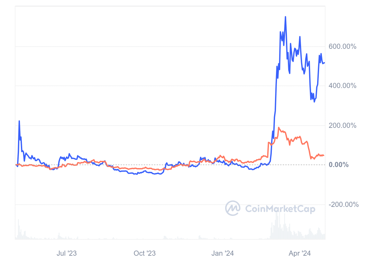Click the blue line's early spike near chart start
The image size is (386, 257).
(19, 121)
